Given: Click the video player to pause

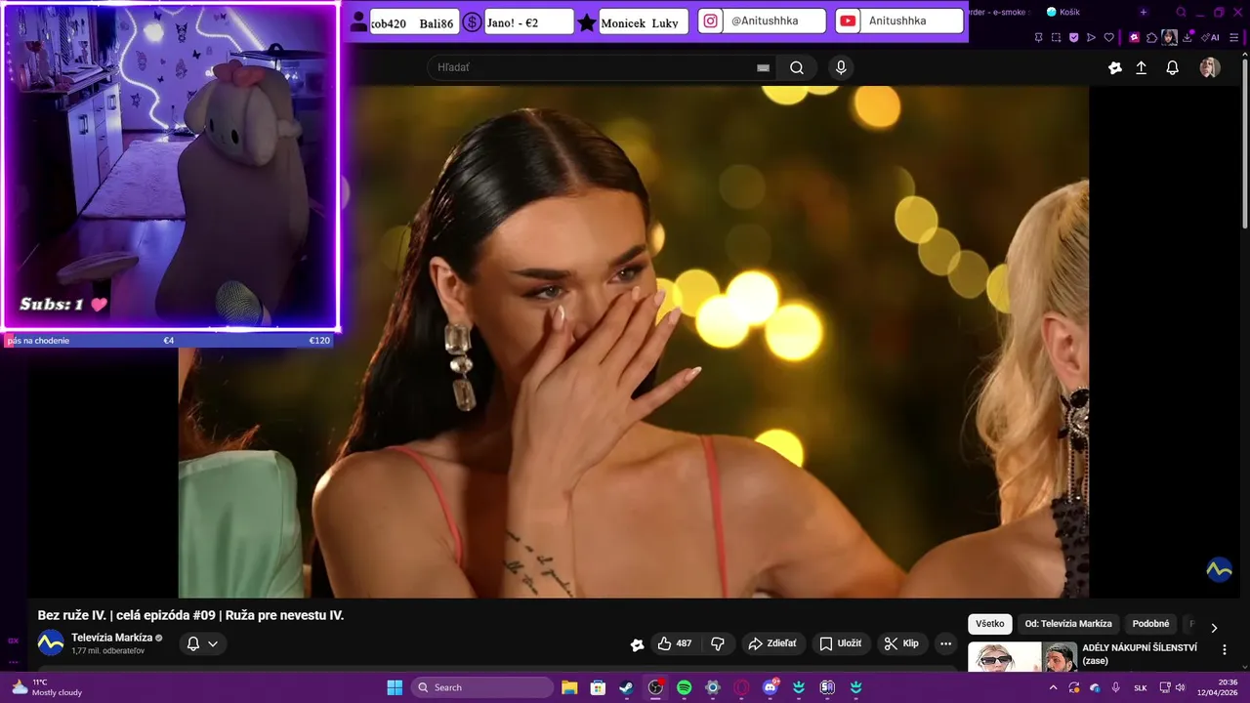Looking at the screenshot, I should pos(633,342).
